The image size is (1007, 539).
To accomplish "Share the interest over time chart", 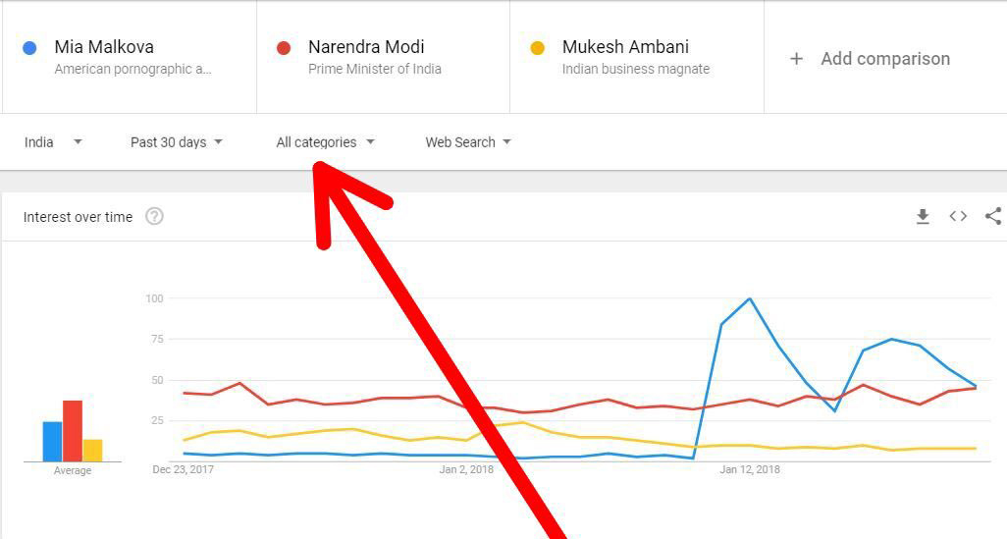I will click(993, 217).
